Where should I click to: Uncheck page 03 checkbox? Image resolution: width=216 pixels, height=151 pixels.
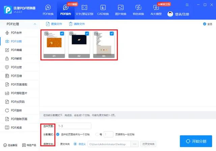(112, 33)
